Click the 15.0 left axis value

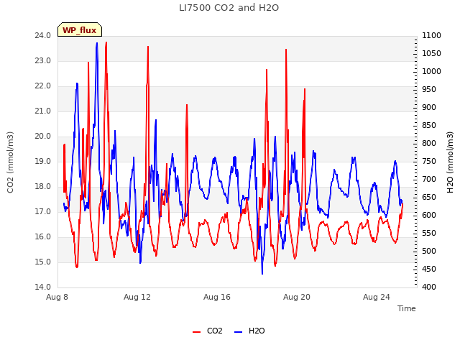(43, 262)
